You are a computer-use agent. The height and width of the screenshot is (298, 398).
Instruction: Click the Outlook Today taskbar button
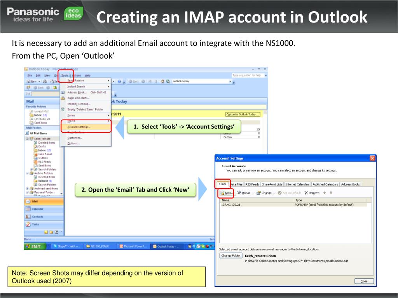[x=166, y=246]
